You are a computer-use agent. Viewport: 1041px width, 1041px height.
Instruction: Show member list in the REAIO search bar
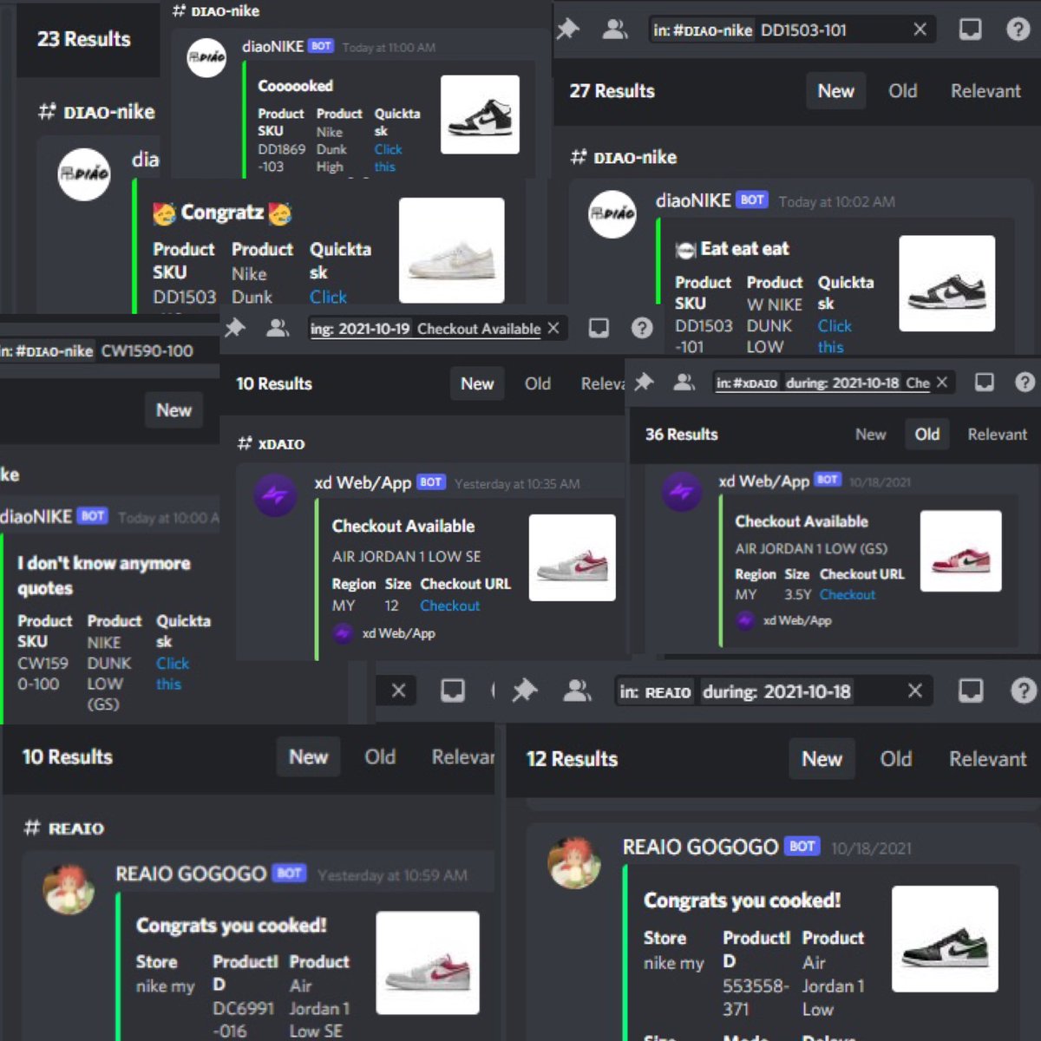[x=578, y=691]
